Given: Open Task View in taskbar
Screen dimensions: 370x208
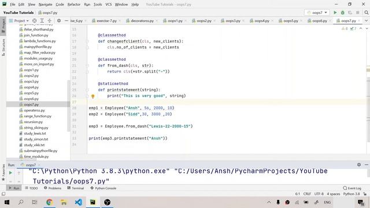Looking at the screenshot, I should coord(35,202).
